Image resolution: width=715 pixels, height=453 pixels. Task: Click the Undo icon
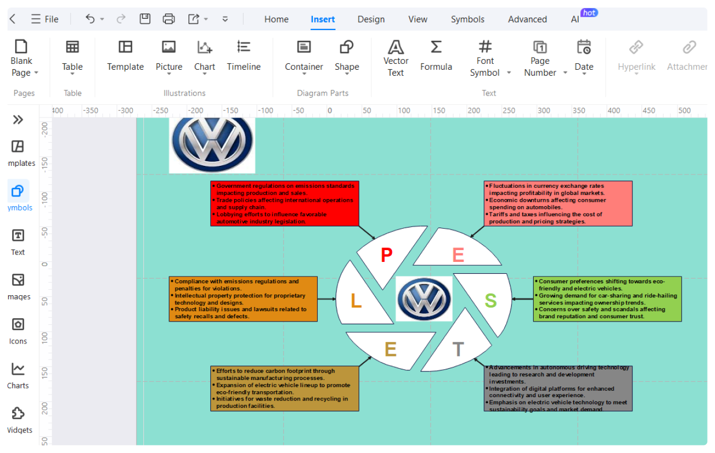90,19
